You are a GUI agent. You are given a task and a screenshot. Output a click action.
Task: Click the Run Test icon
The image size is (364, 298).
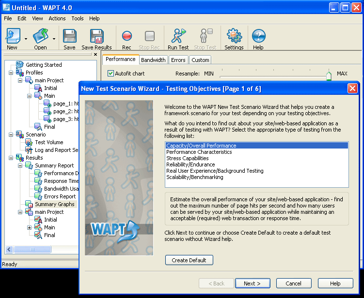(x=178, y=36)
